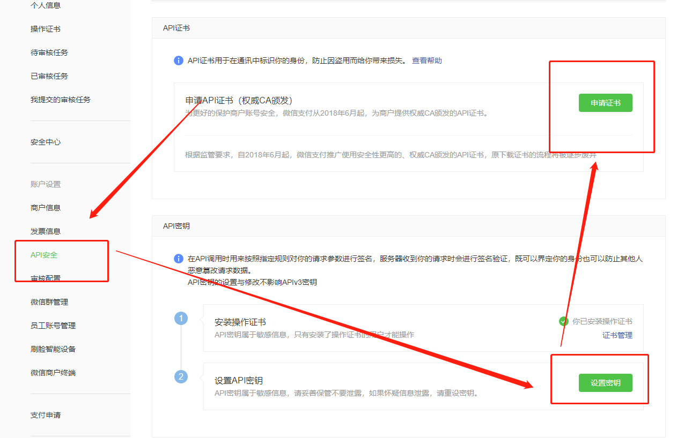Navigate to 商户信息 in the sidebar

[46, 208]
